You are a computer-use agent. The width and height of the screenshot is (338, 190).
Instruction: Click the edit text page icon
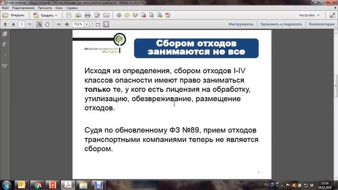[x=97, y=15]
